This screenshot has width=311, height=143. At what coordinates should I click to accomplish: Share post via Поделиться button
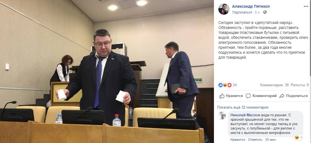point(294,96)
